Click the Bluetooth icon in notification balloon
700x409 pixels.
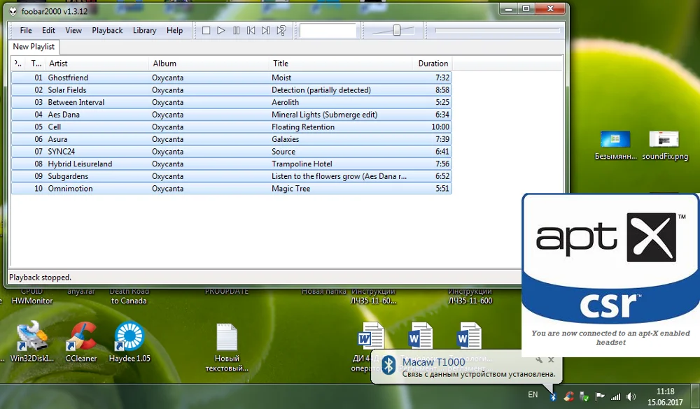pyautogui.click(x=388, y=366)
